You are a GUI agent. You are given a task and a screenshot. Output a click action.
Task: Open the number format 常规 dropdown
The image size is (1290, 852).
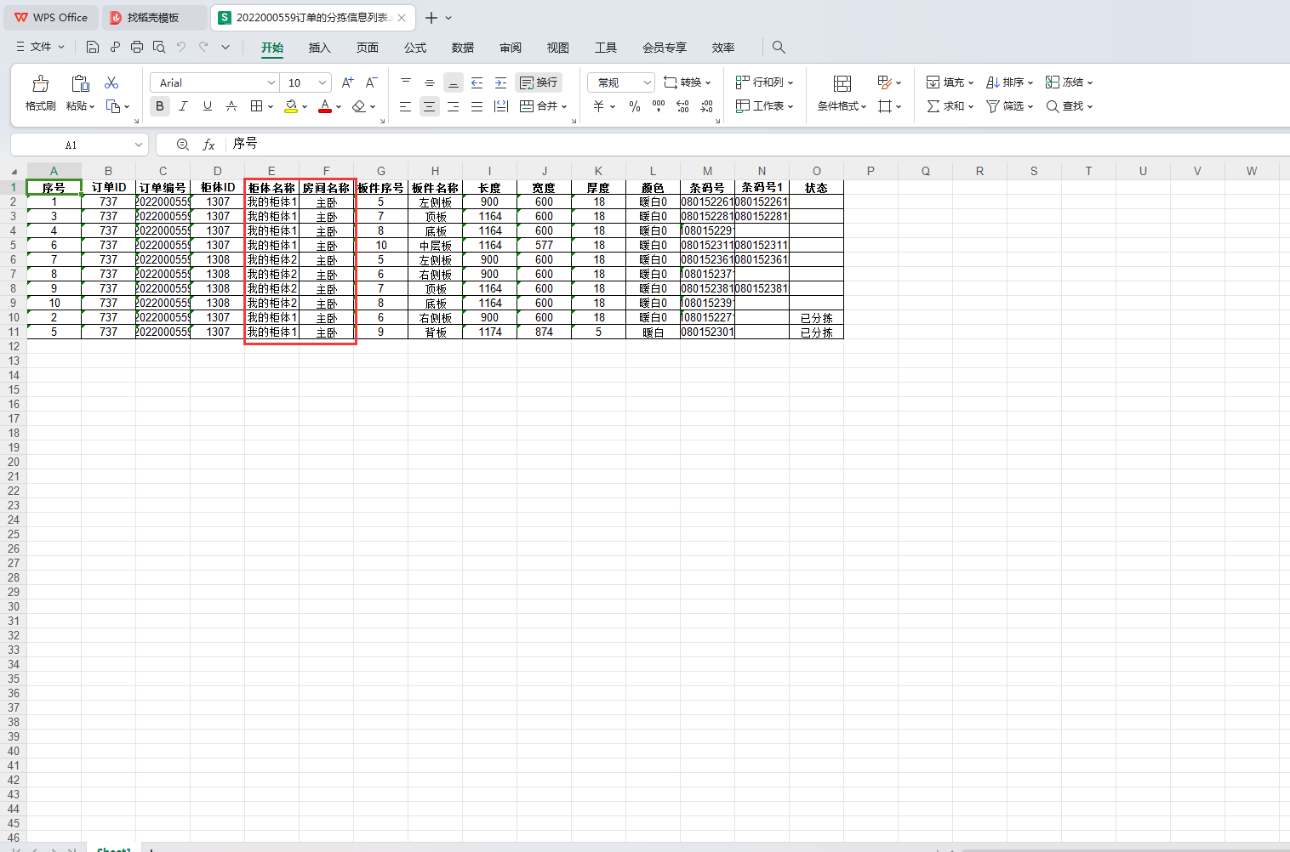pyautogui.click(x=648, y=82)
